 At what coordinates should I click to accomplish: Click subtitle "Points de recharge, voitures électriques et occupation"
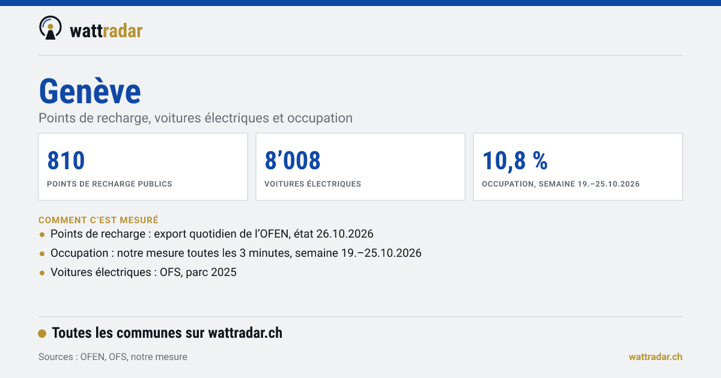click(x=195, y=118)
